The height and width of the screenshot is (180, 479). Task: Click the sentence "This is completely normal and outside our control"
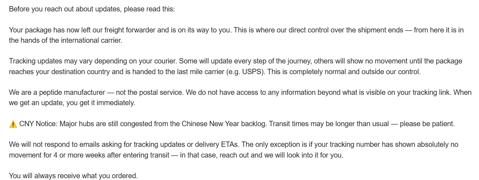coord(344,72)
